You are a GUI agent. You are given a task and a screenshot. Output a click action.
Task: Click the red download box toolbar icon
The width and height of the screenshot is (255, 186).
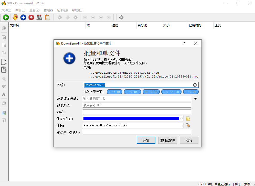coord(31,17)
